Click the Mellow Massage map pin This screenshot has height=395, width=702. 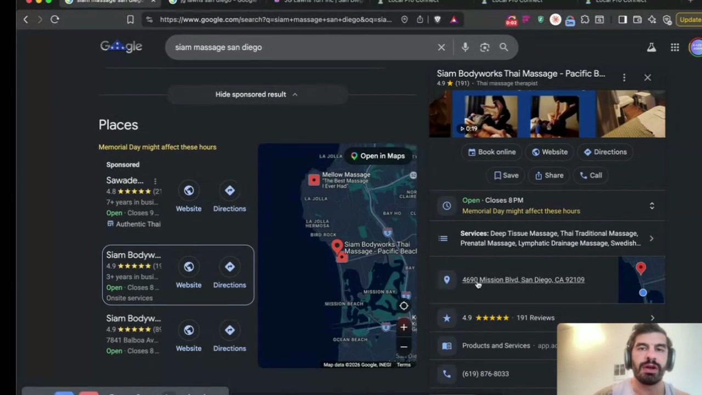tap(314, 180)
